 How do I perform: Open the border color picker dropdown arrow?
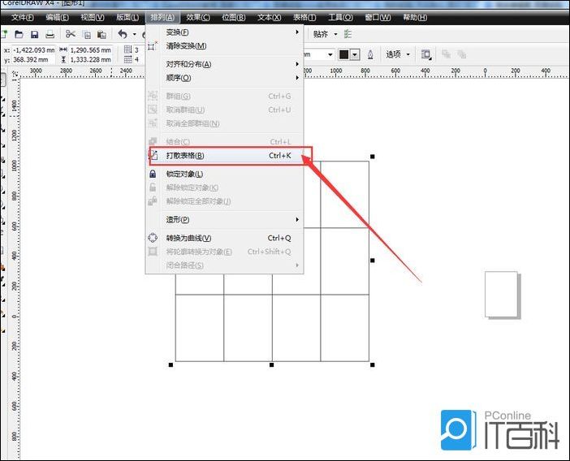tap(355, 55)
